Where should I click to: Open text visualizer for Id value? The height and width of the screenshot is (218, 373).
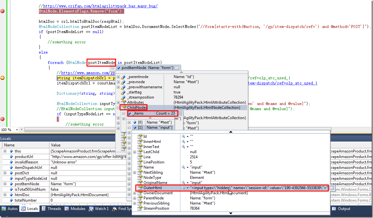[x=183, y=136]
